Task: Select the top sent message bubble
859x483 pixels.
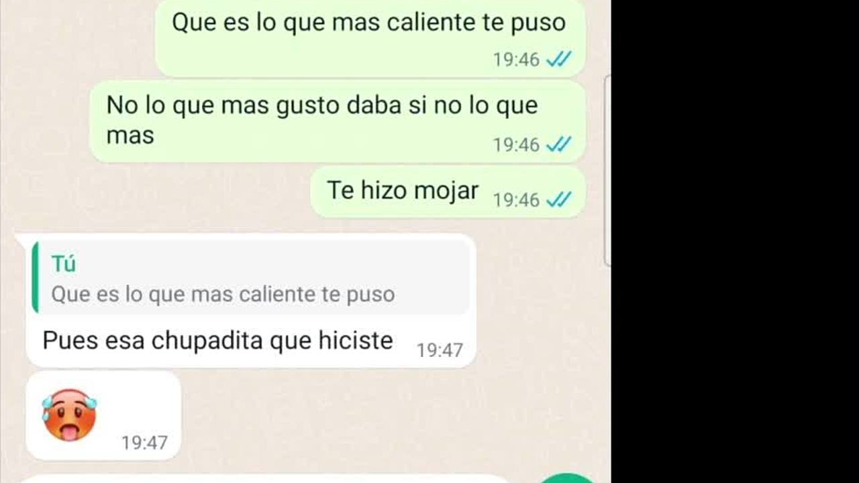Action: click(370, 37)
